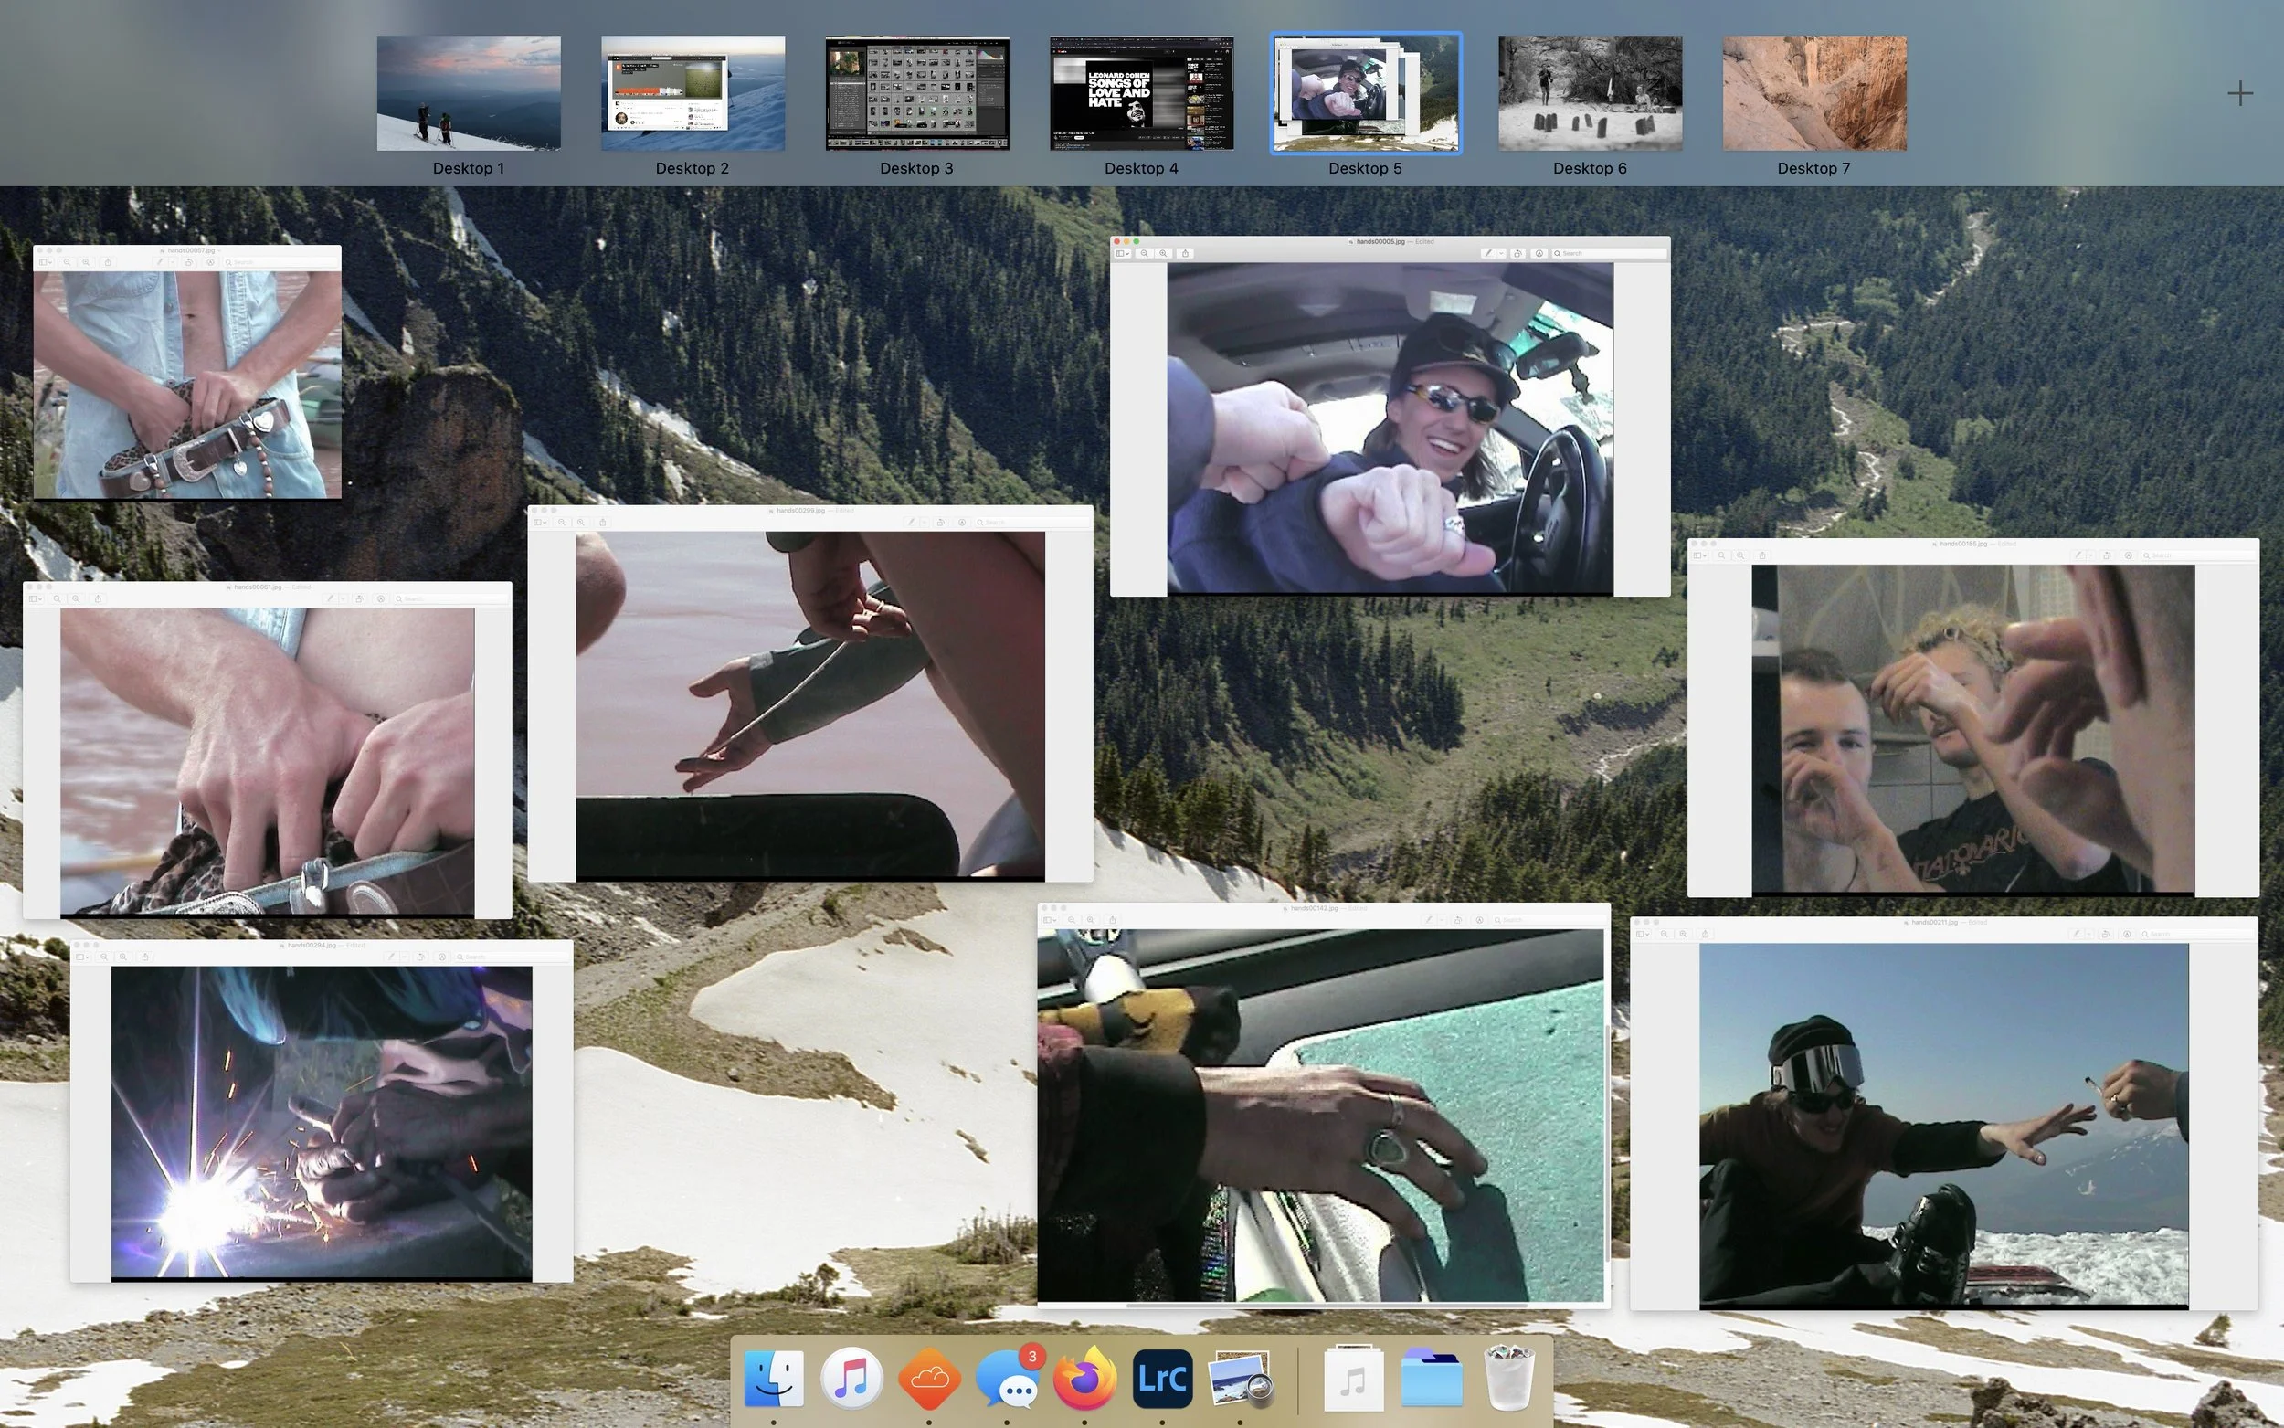Open Lightroom Classic from the Dock

point(1161,1378)
